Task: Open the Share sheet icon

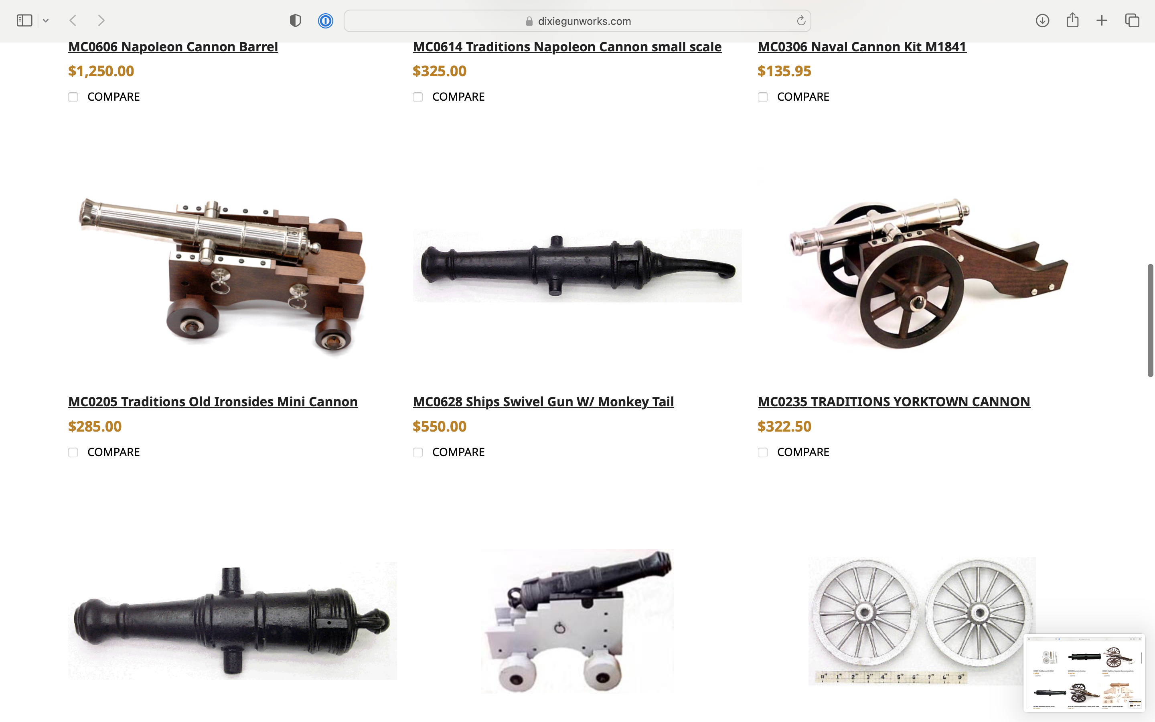Action: [x=1072, y=20]
